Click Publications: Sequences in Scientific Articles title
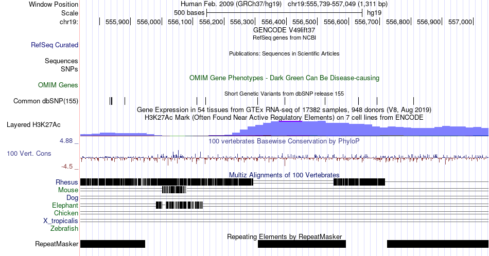This screenshot has height=256, width=489. (x=284, y=53)
